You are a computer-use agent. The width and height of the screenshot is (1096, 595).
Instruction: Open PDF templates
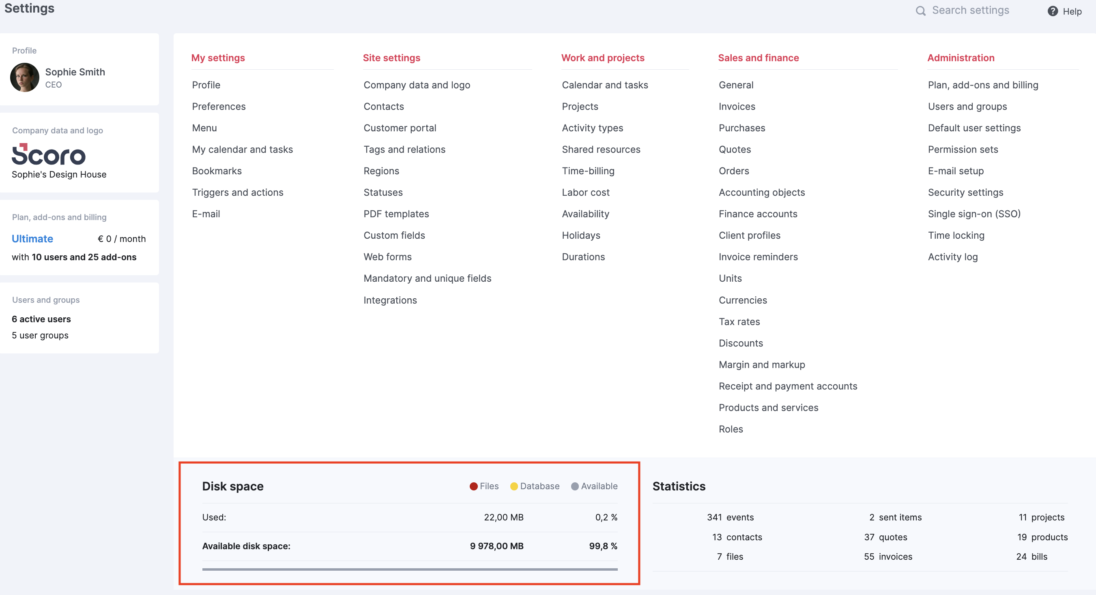coord(396,214)
